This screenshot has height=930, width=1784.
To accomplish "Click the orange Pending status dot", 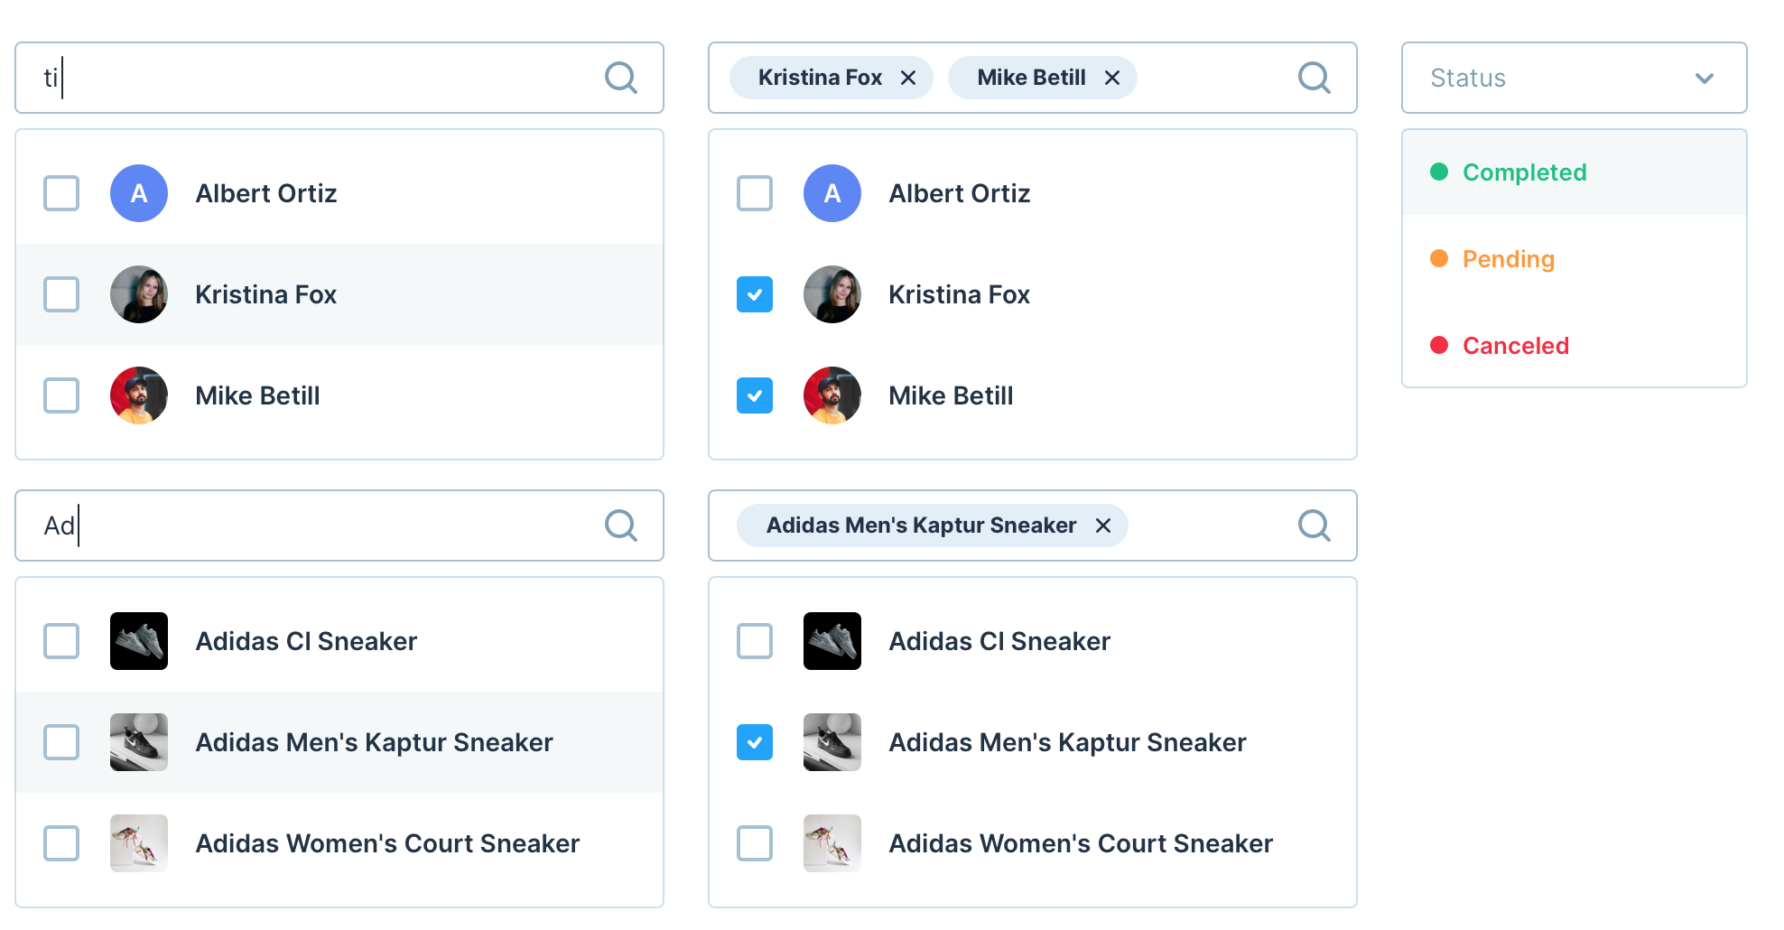I will coord(1439,258).
